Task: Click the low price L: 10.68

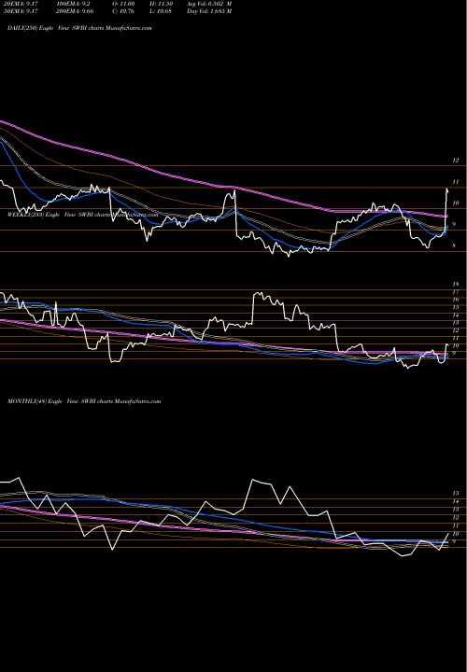Action: pyautogui.click(x=161, y=11)
